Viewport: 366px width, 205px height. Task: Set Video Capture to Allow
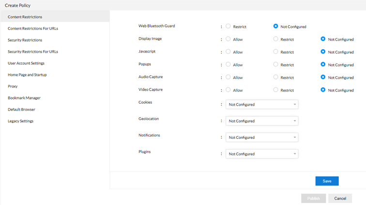pyautogui.click(x=228, y=90)
